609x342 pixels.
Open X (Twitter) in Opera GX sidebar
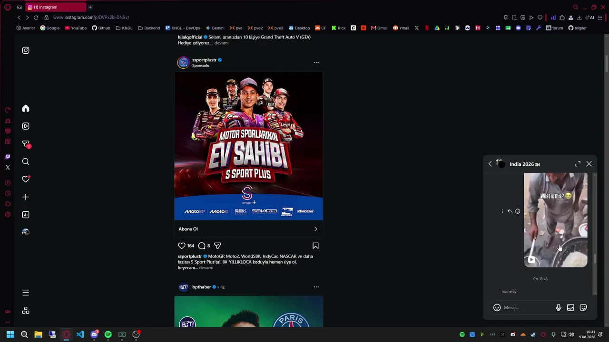coord(8,167)
